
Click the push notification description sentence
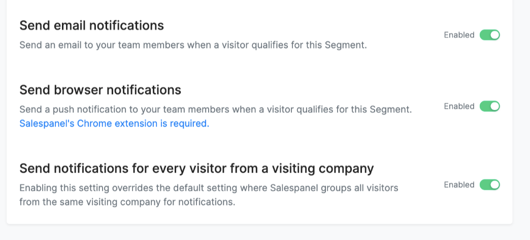[216, 109]
